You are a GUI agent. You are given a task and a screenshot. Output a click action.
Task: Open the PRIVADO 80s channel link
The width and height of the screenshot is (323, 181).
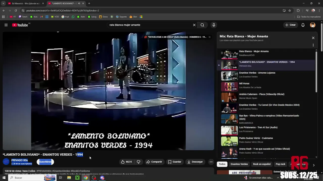19,160
